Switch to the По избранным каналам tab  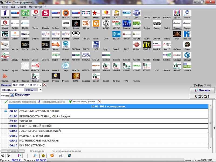point(66,151)
